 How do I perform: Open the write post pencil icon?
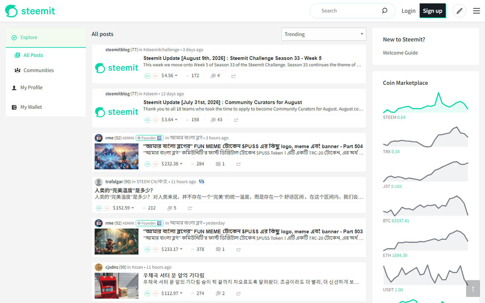tap(460, 11)
